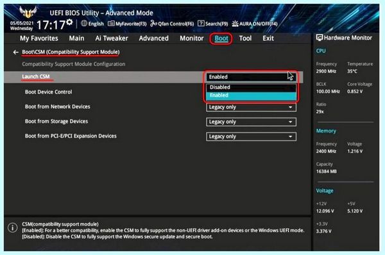Open the Ai Tweaker tab
The width and height of the screenshot is (385, 255).
[x=112, y=38]
